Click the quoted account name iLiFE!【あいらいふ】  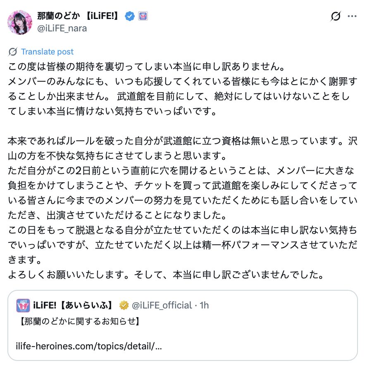(73, 306)
